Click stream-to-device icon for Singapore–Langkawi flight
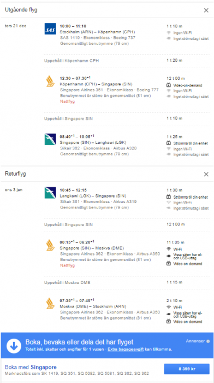Screen dimensions: 214x383 coord(169,143)
